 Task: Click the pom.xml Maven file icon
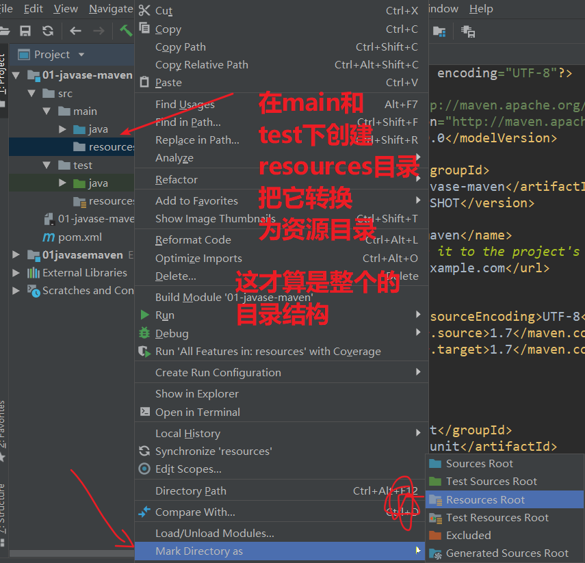[49, 237]
